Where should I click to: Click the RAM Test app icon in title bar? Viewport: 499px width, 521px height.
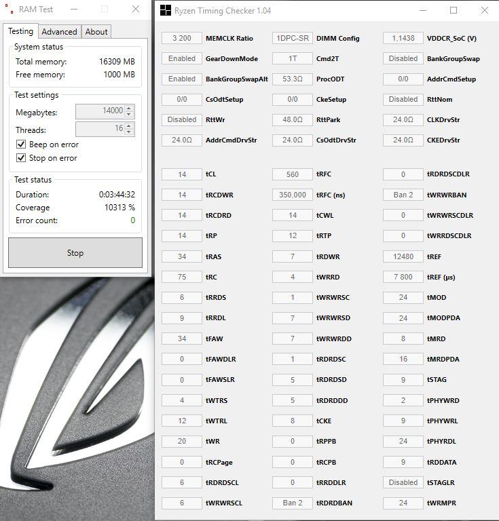[10, 9]
